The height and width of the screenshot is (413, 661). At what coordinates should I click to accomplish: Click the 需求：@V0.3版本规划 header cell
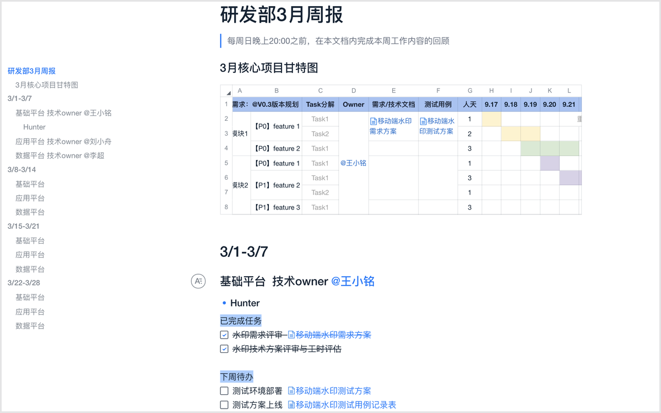(267, 104)
